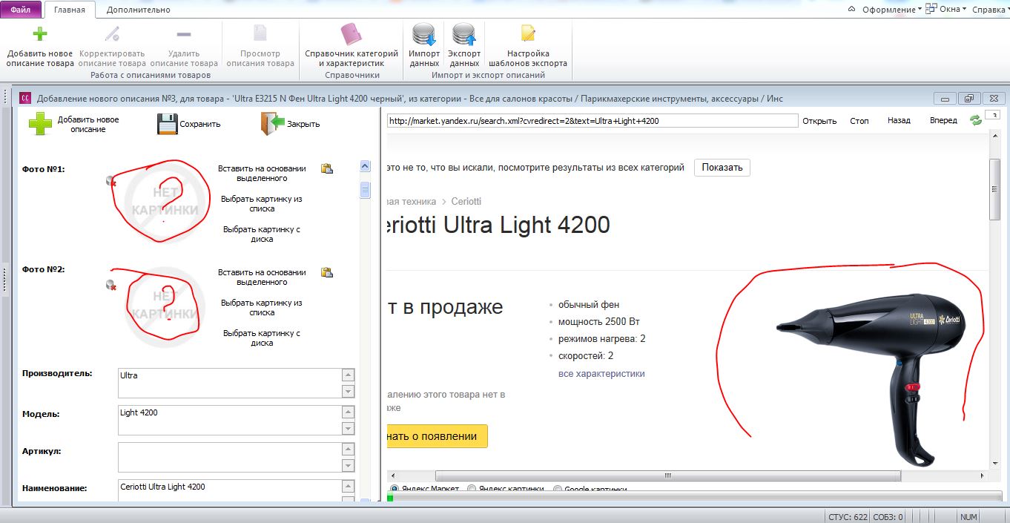The height and width of the screenshot is (523, 1010).
Task: Click the Назад browser button
Action: tap(899, 121)
